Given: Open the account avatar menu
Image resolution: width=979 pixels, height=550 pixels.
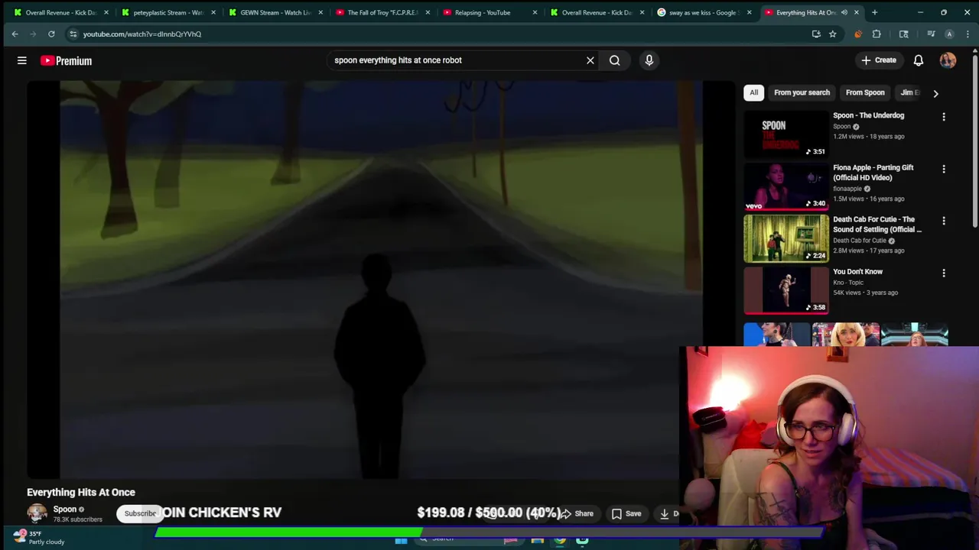Looking at the screenshot, I should click(948, 60).
